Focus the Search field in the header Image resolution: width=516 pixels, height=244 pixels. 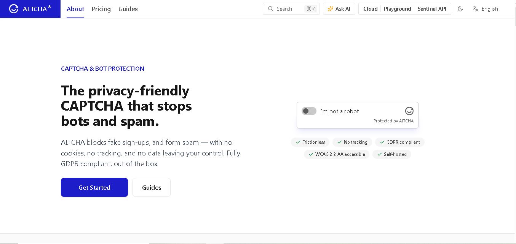pyautogui.click(x=291, y=9)
